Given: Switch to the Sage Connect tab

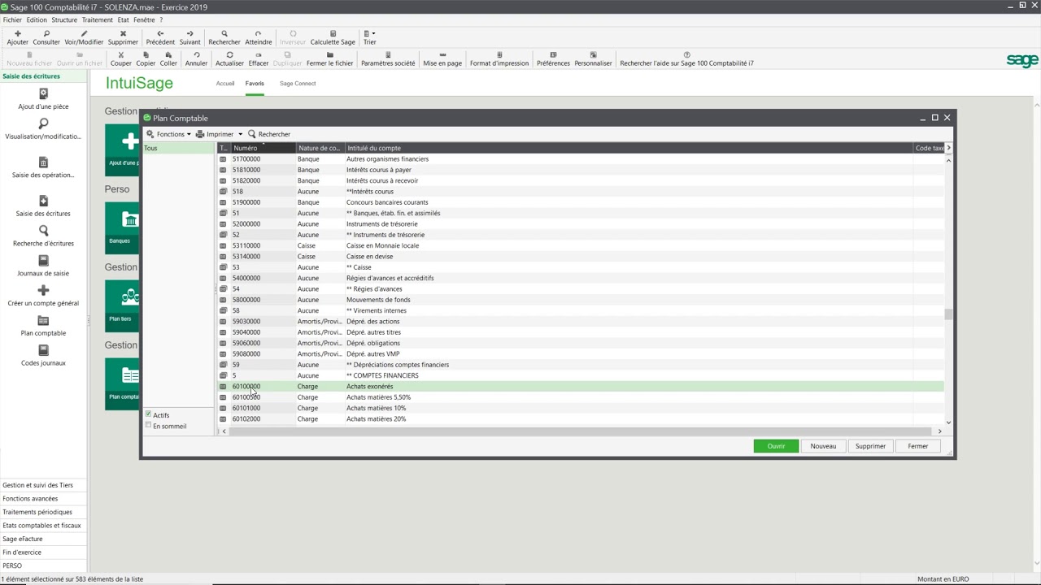Looking at the screenshot, I should (x=298, y=83).
